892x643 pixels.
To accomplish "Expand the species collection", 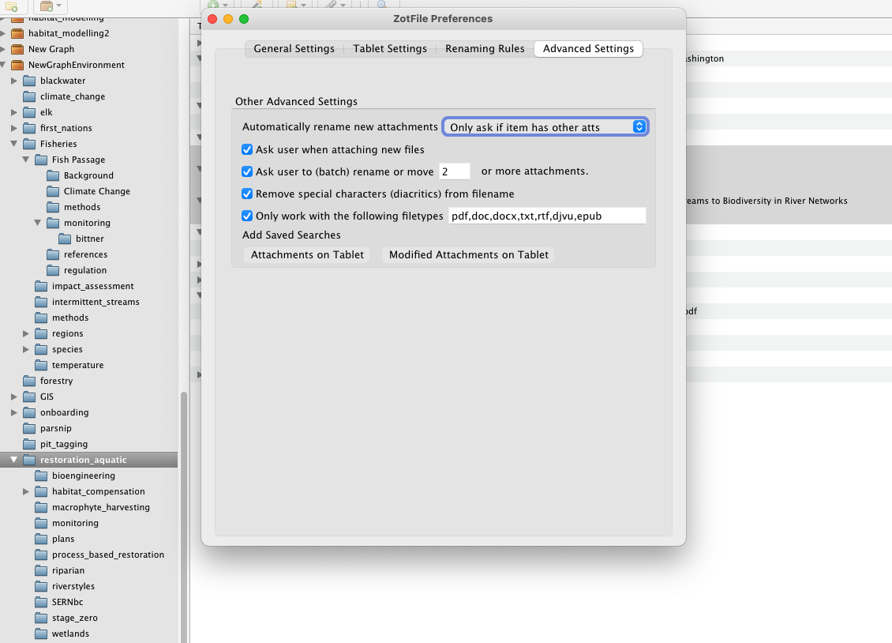I will pyautogui.click(x=26, y=349).
